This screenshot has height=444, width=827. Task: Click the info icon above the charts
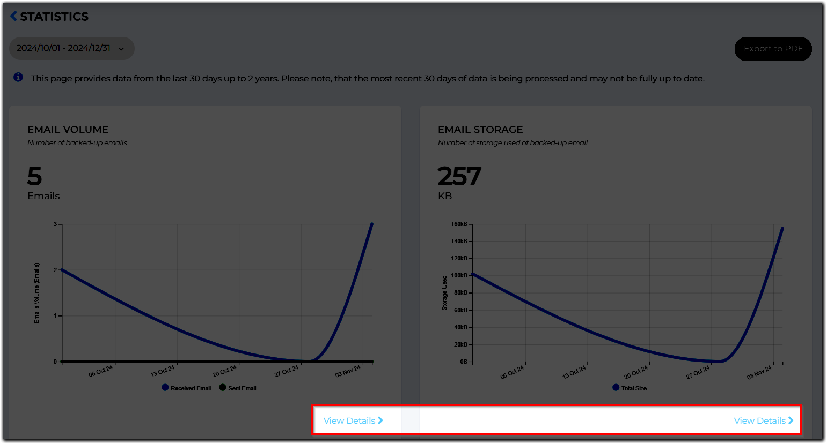[18, 78]
